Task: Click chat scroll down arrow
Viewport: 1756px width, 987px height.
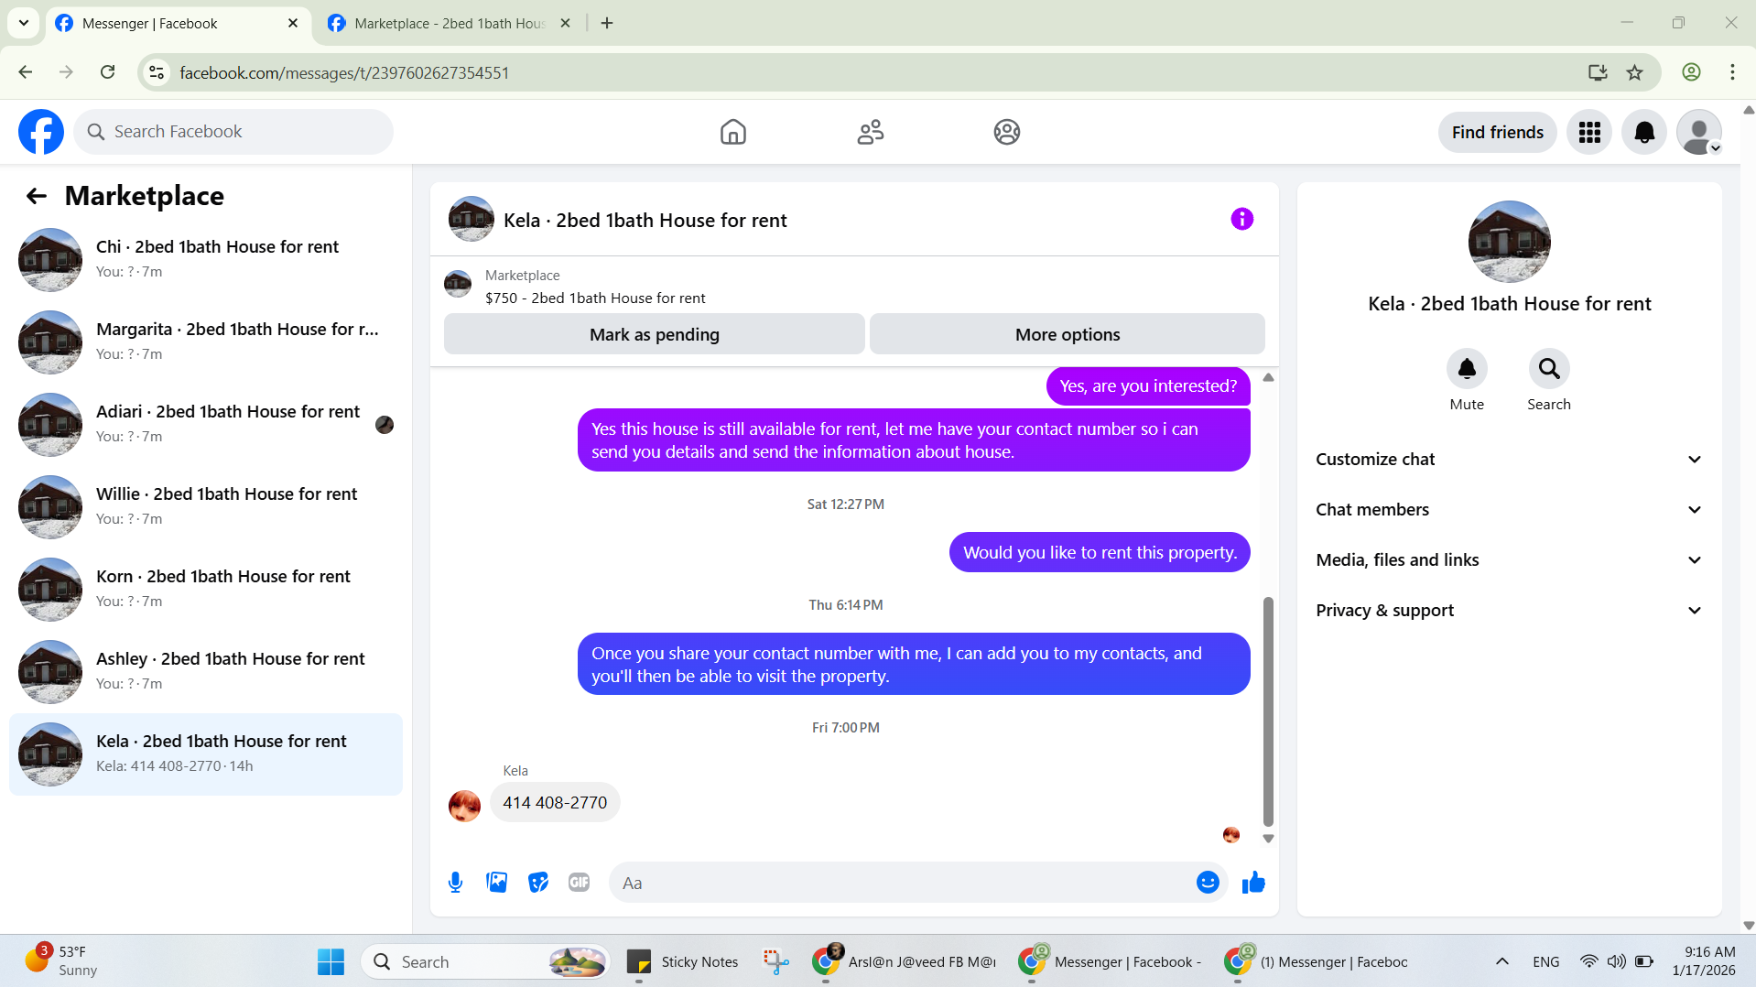Action: pos(1268,839)
